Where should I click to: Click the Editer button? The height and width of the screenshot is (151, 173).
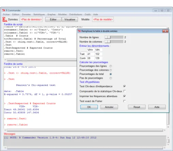point(53,19)
